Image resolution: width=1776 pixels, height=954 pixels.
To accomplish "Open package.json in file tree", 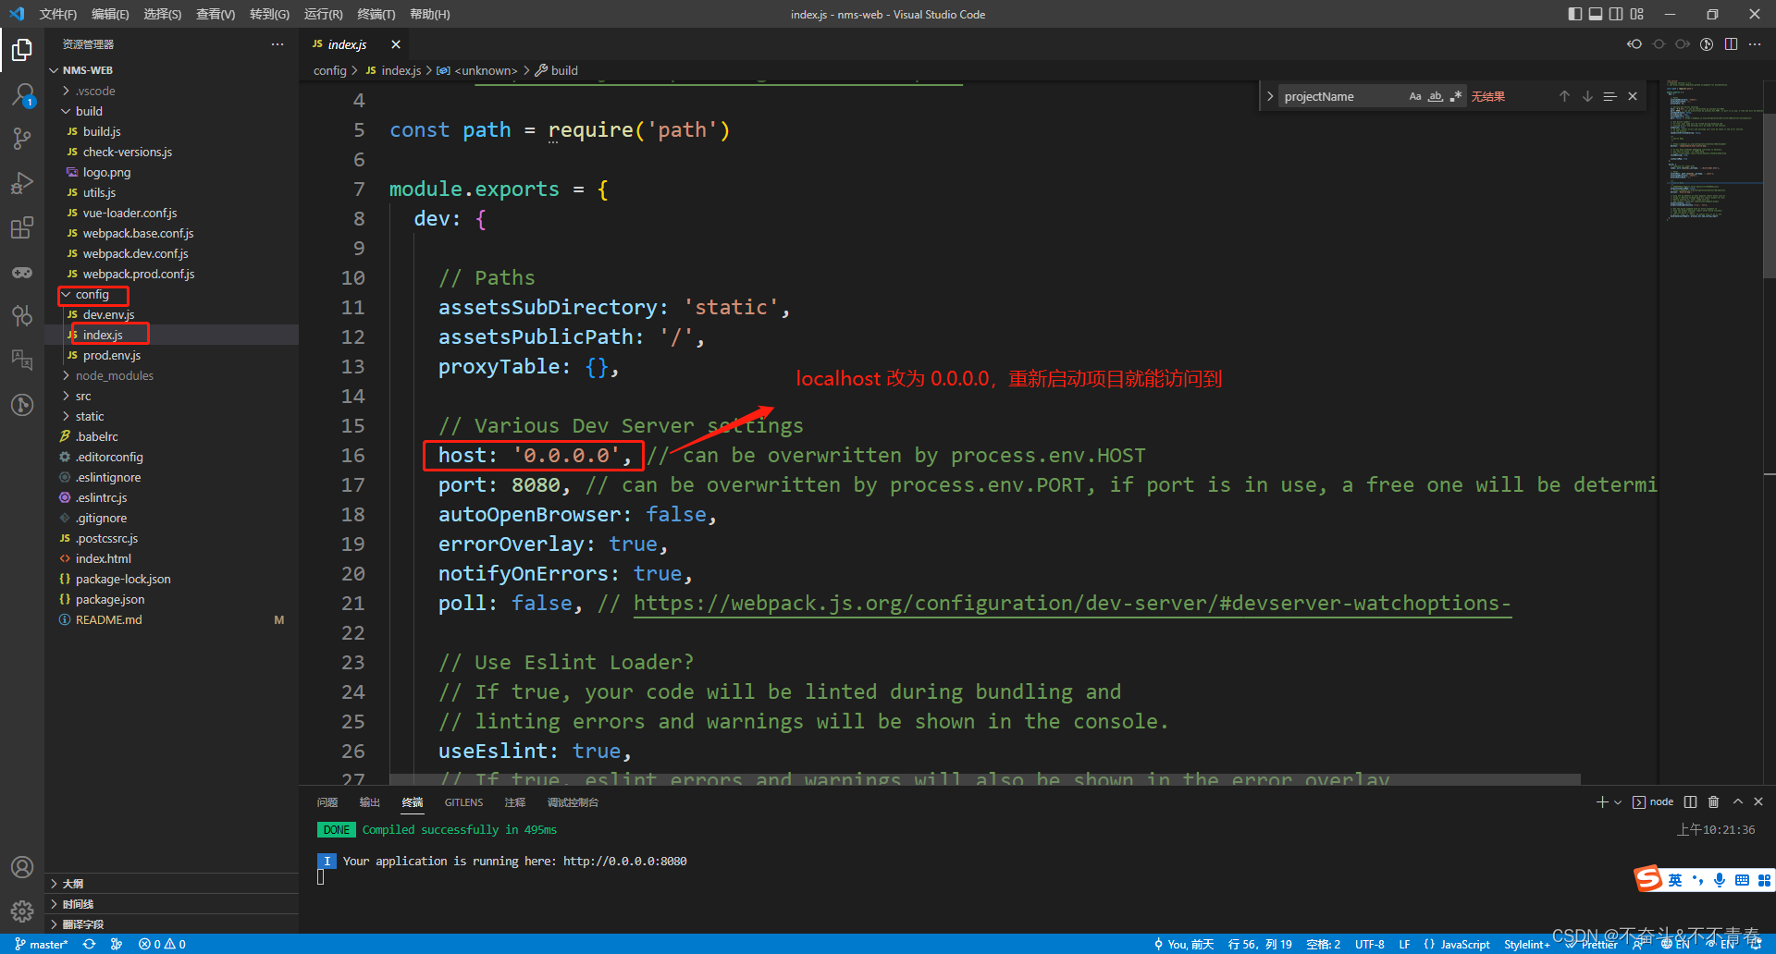I will point(110,599).
